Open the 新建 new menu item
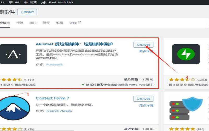 click(x=33, y=2)
